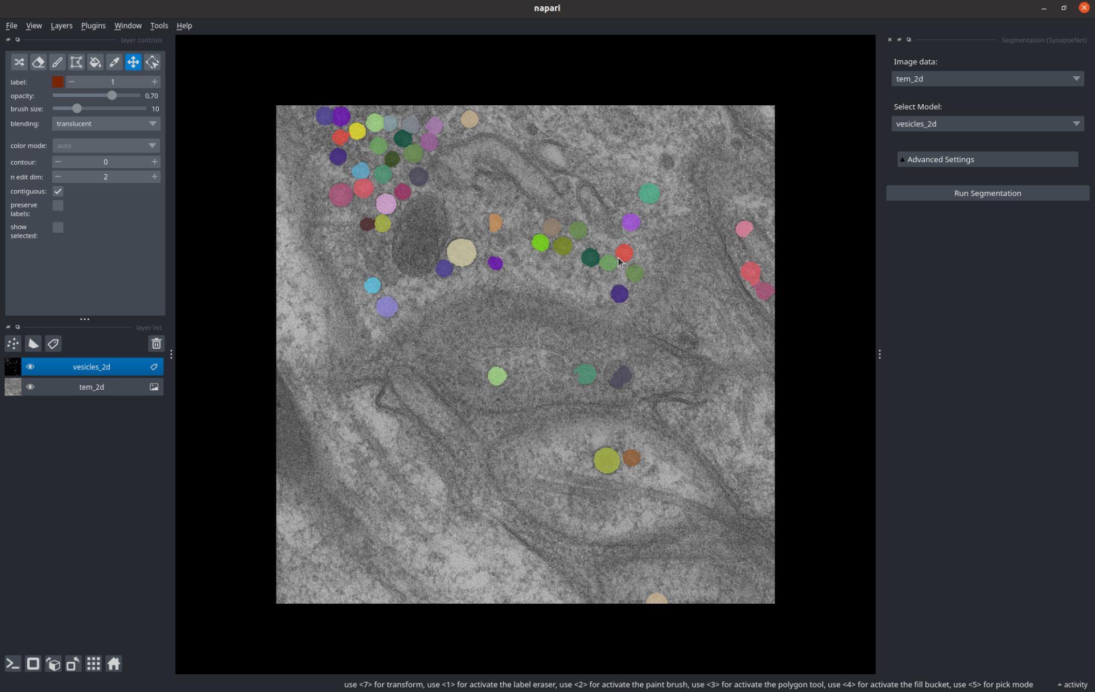Screen dimensions: 1095x692
Task: Shuffle label colors
Action: [x=19, y=62]
